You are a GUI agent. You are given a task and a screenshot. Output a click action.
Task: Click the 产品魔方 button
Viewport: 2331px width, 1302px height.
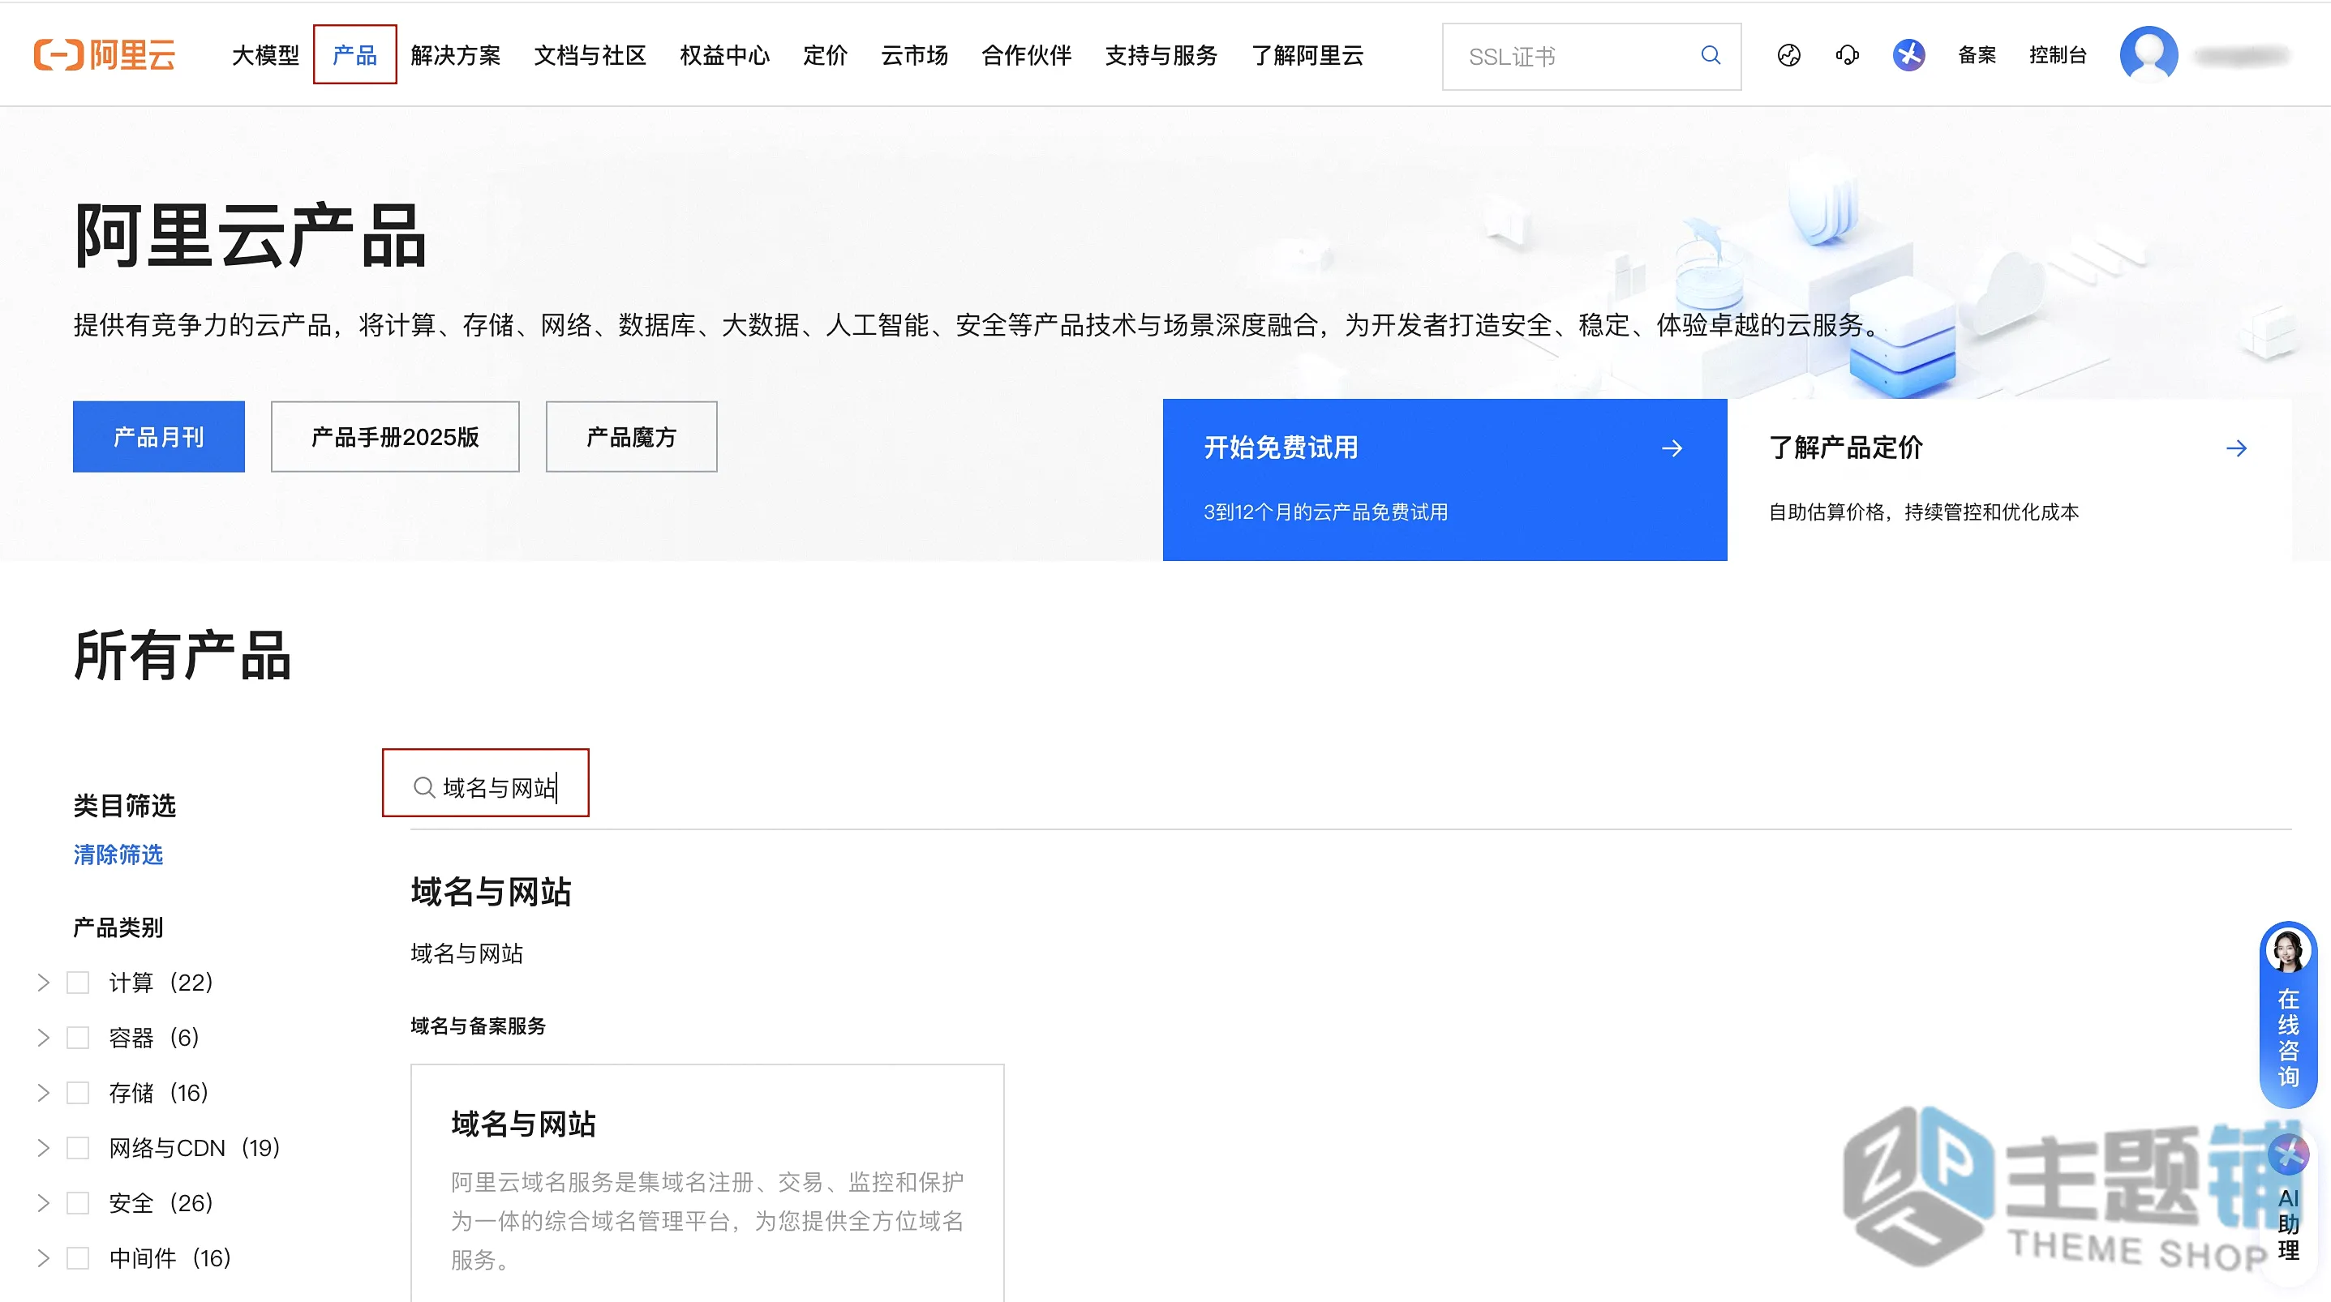click(632, 437)
